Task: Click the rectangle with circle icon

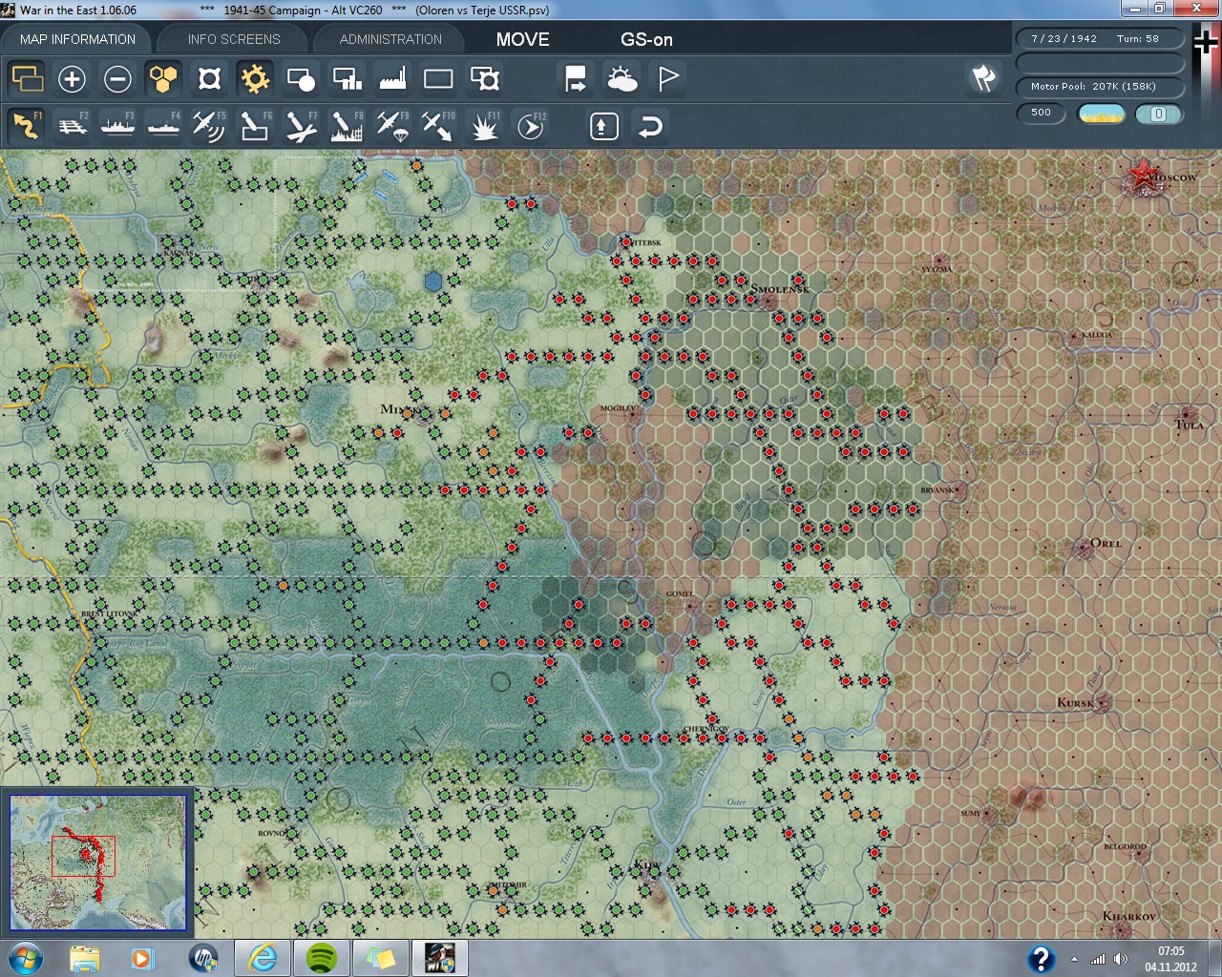Action: point(301,78)
